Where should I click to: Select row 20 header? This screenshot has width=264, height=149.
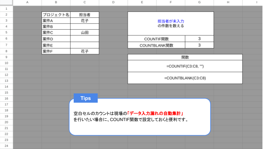(6, 122)
